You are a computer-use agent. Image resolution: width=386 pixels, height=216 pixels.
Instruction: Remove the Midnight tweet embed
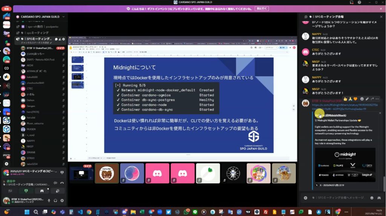pos(380,113)
